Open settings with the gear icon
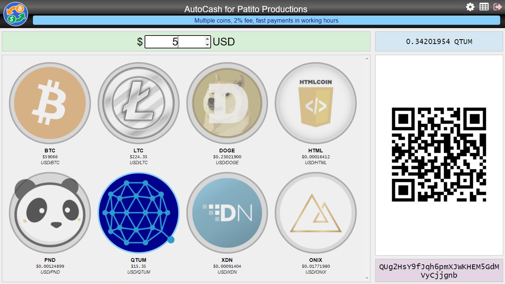Image resolution: width=505 pixels, height=284 pixels. tap(470, 7)
